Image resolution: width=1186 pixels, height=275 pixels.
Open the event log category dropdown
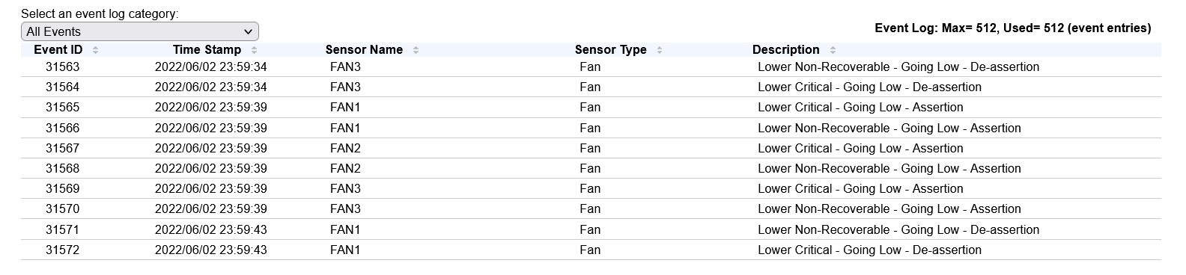(x=140, y=31)
